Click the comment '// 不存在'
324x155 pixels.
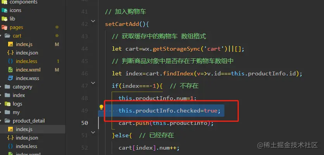click(184, 86)
